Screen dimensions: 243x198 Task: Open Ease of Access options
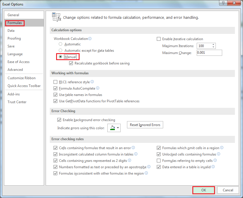coord(24,62)
